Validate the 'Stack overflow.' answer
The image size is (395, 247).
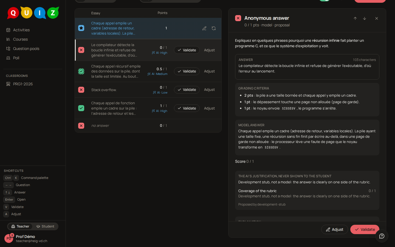187,90
